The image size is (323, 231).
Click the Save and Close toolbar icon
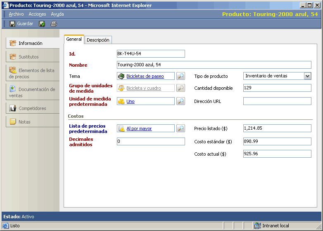tap(42, 24)
